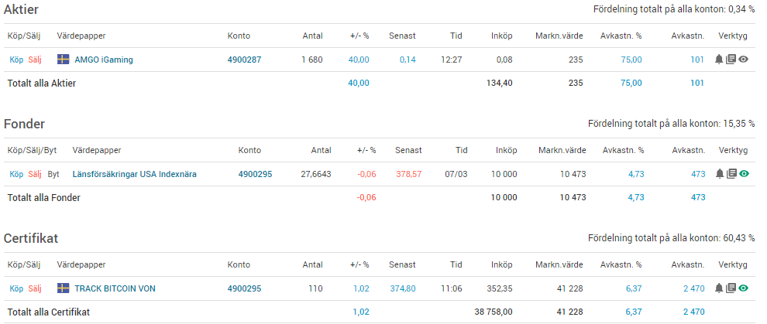Sort Fonder table by Värdepapper header
The height and width of the screenshot is (324, 767).
pyautogui.click(x=96, y=150)
